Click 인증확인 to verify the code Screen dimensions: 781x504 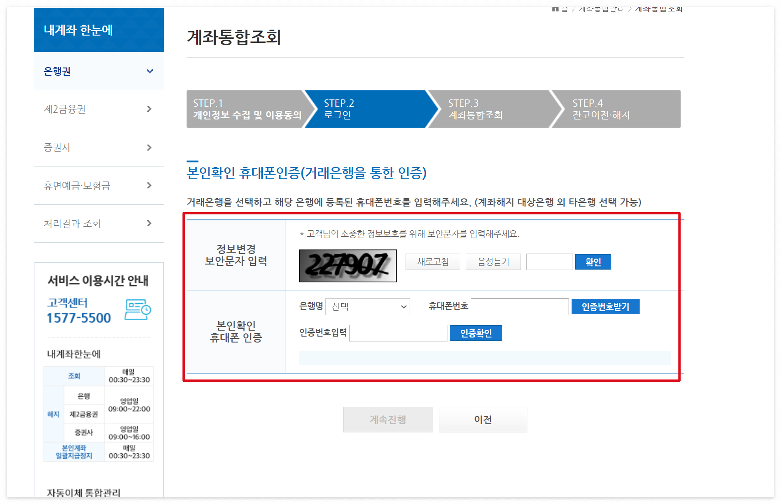pos(476,333)
